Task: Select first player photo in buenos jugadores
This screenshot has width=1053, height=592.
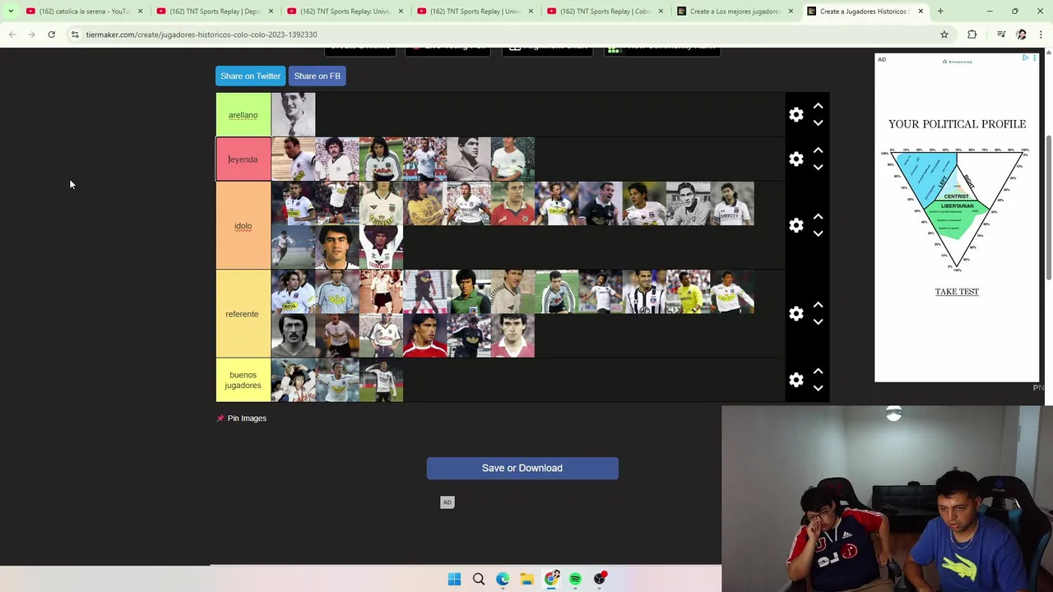Action: click(x=293, y=380)
